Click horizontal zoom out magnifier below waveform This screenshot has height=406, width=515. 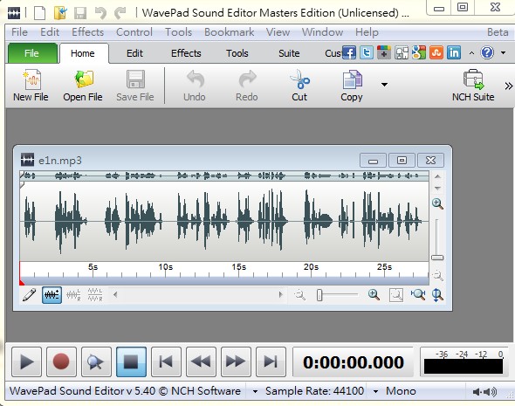point(299,294)
